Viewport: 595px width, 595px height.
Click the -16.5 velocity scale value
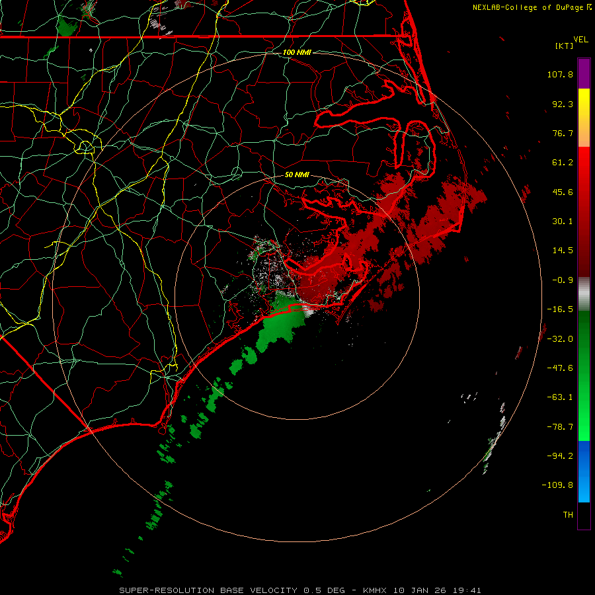(560, 309)
